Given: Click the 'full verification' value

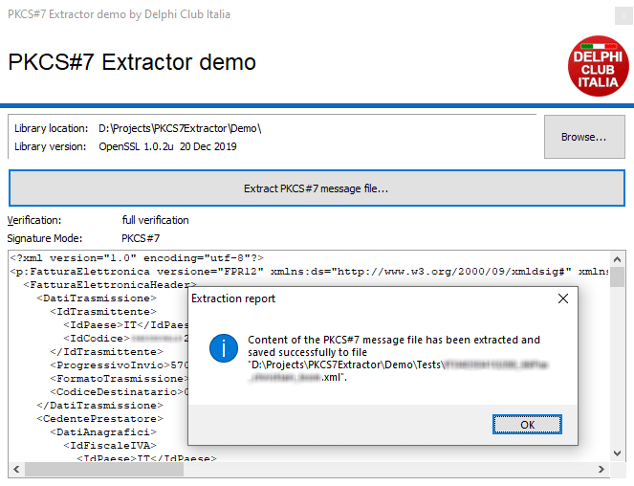Looking at the screenshot, I should pyautogui.click(x=155, y=220).
